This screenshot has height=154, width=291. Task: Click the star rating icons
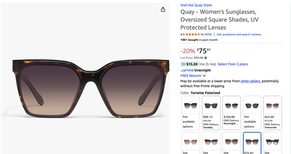tap(192, 34)
